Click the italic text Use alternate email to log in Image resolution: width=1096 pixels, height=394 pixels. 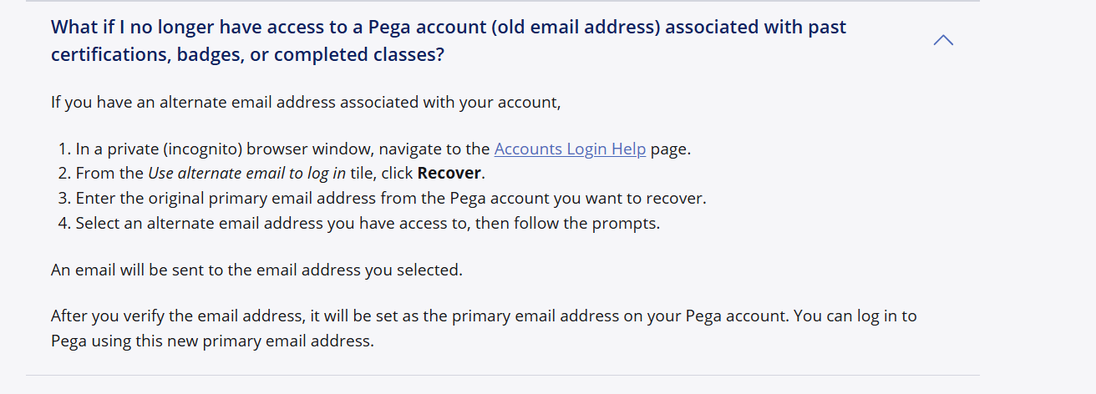[246, 174]
